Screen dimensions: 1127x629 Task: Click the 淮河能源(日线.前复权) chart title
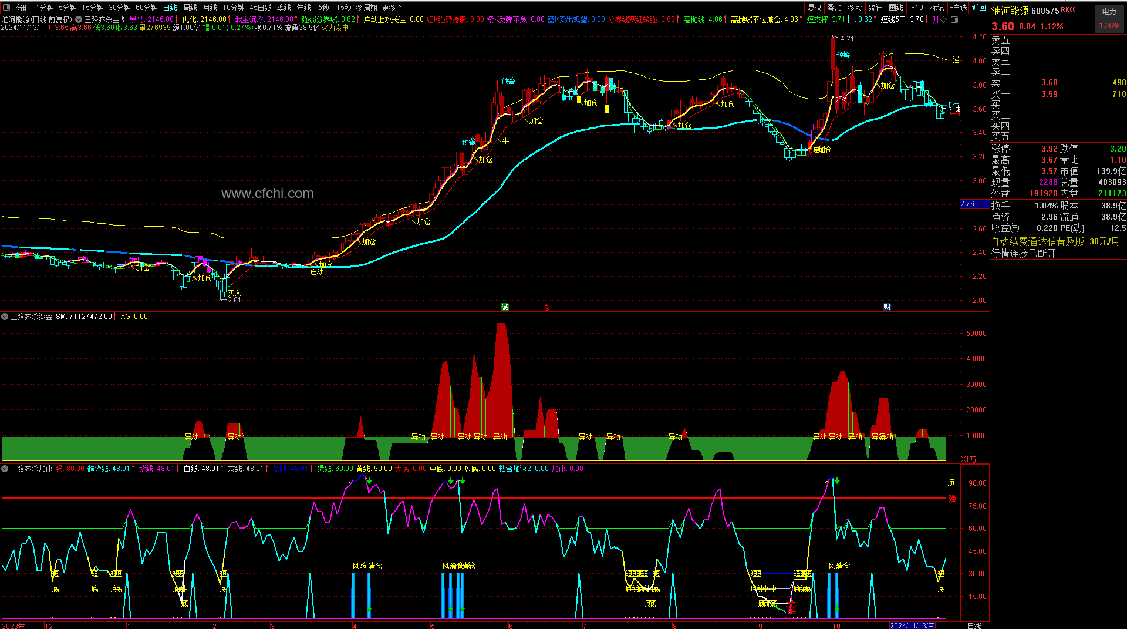click(x=37, y=19)
